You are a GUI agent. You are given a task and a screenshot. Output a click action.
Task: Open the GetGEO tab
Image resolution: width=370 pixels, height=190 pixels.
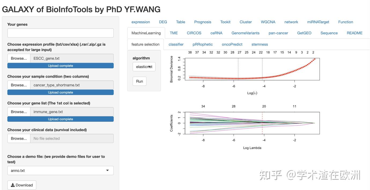pos(304,33)
